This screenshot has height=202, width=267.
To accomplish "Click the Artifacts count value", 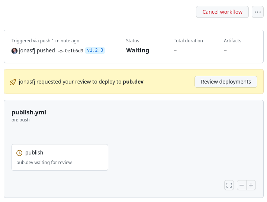I will pos(225,50).
